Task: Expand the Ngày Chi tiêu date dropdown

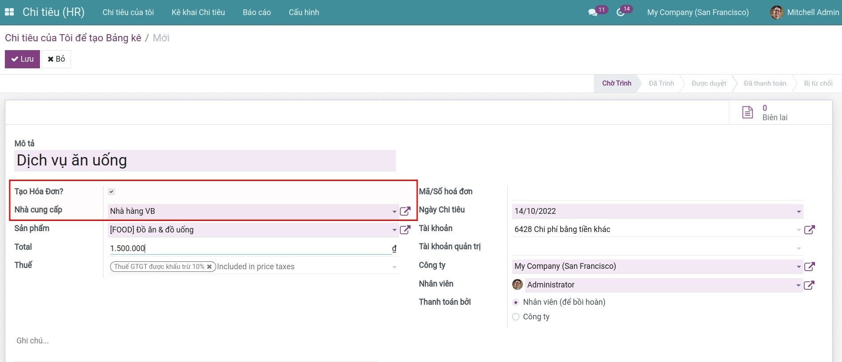Action: point(799,212)
